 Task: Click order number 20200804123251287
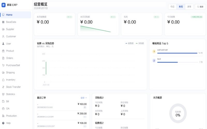(46, 126)
